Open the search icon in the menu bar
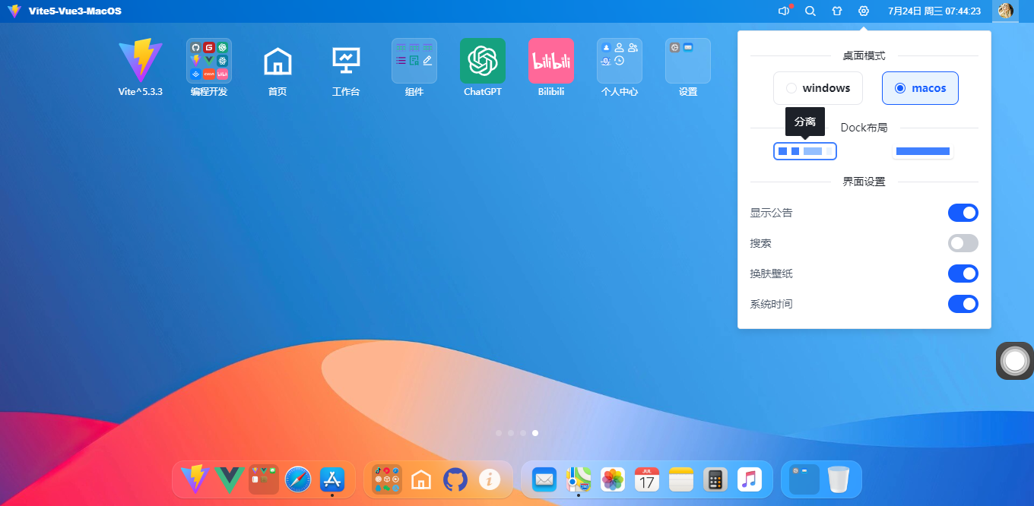 coord(810,11)
